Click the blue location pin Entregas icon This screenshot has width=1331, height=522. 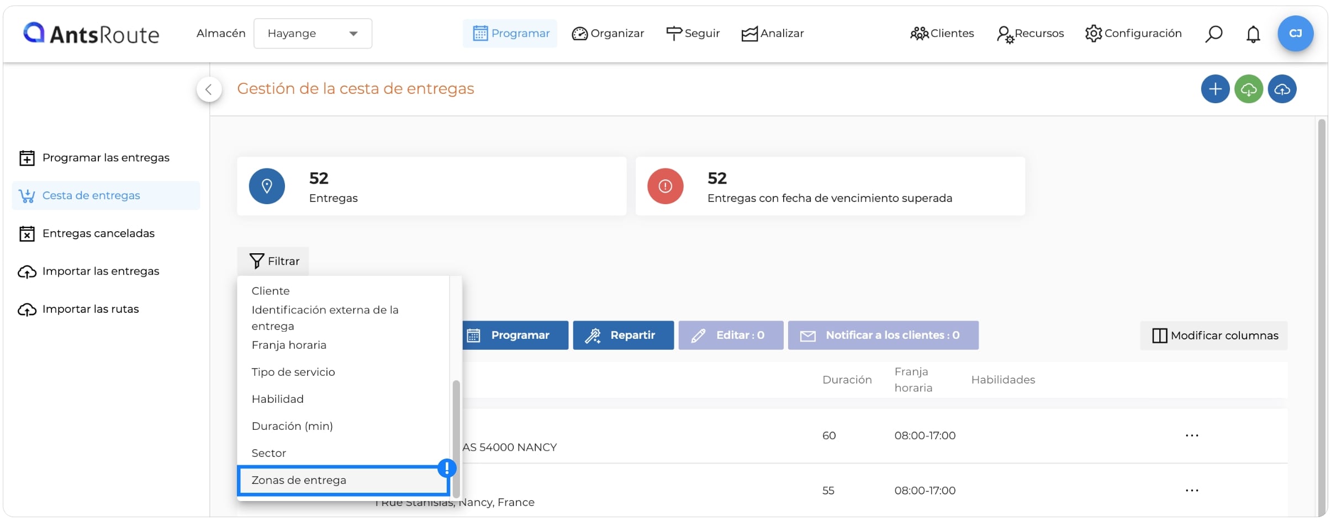pyautogui.click(x=267, y=187)
